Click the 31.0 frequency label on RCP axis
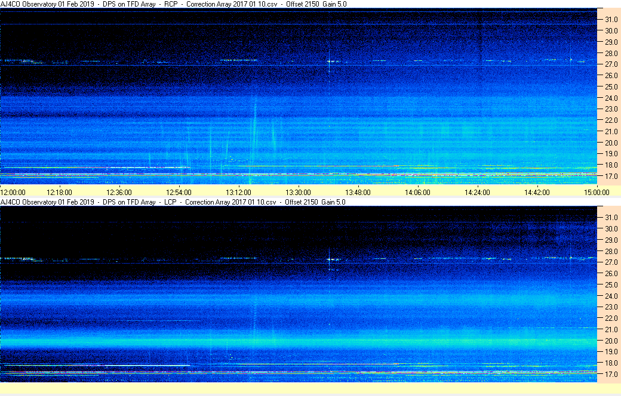621x396 pixels. tap(611, 20)
